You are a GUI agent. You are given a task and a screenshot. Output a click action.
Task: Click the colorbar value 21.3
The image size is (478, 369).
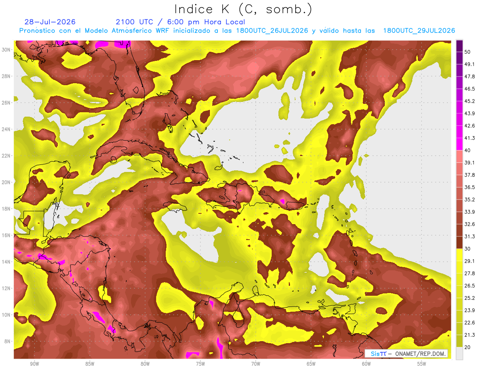coord(470,335)
